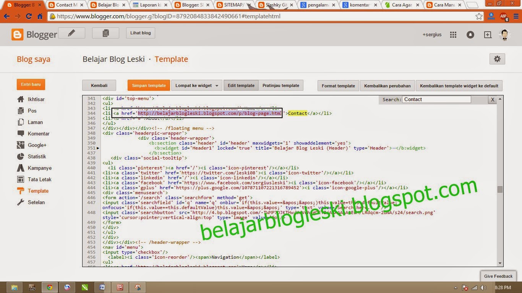
Task: Click the Lihat blog button
Action: click(x=141, y=33)
